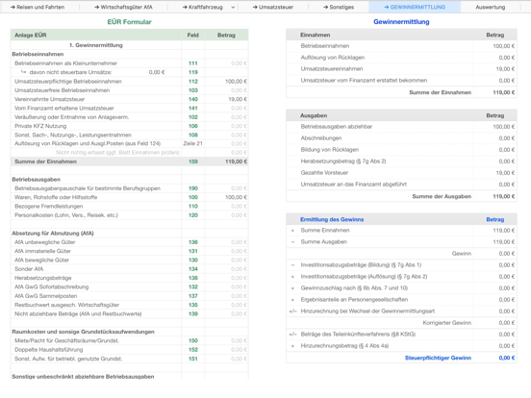Click Auflösung von Rücklagen row

point(401,58)
